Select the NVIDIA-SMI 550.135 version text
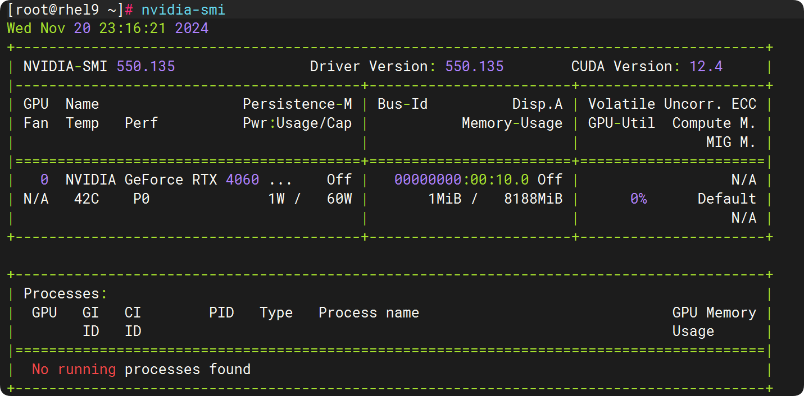 [99, 66]
